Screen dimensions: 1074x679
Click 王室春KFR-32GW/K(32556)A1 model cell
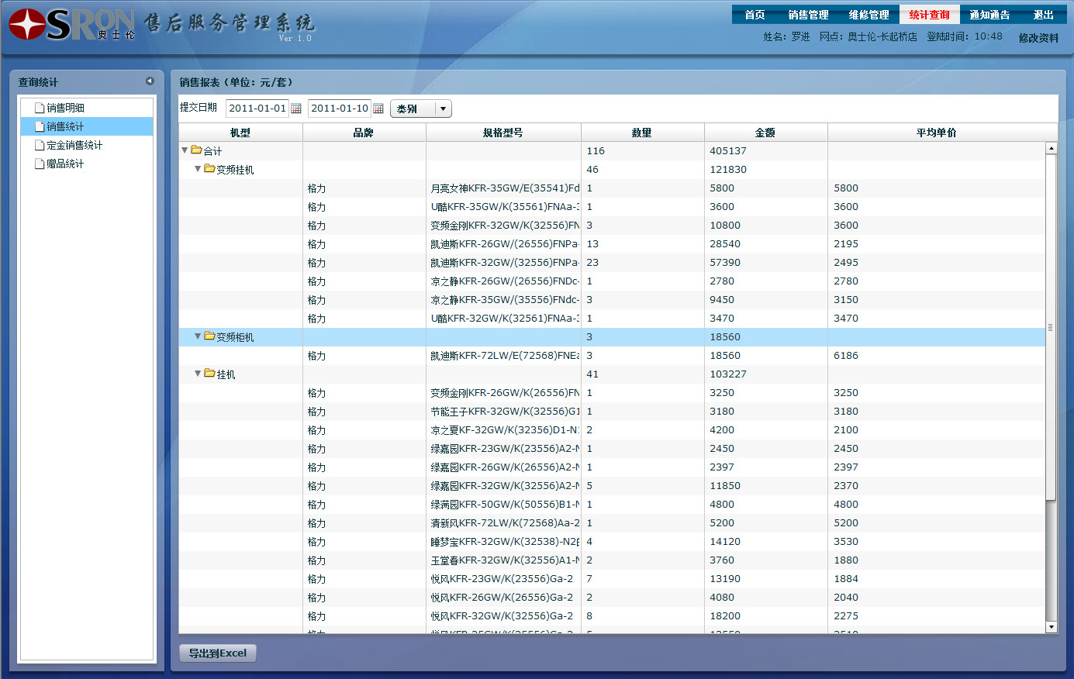click(x=505, y=560)
